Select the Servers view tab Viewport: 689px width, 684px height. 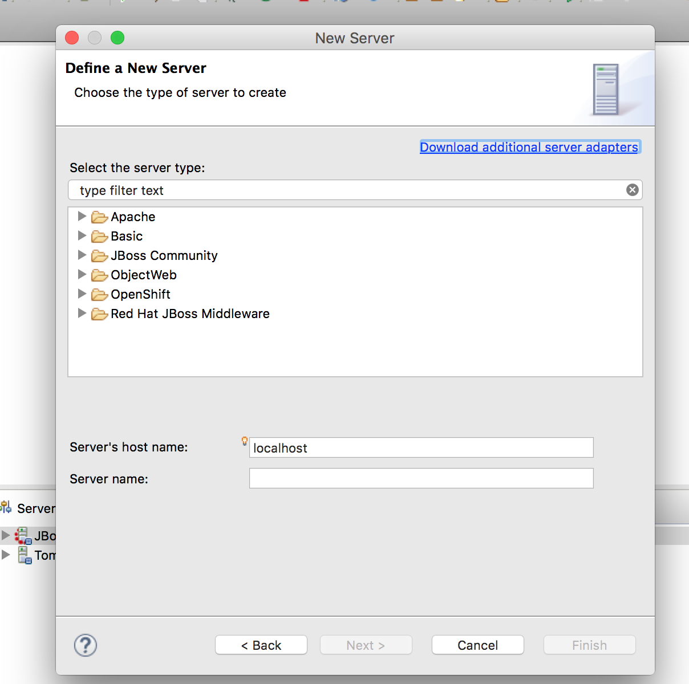tap(29, 508)
